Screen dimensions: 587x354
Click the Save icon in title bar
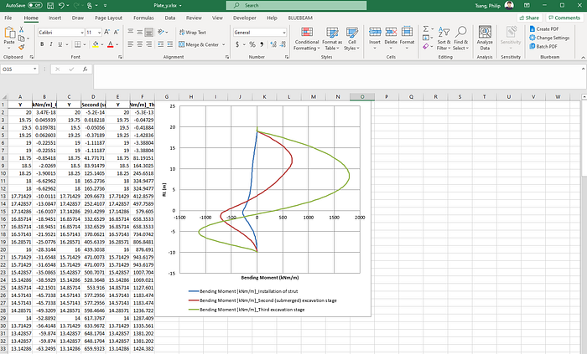pyautogui.click(x=50, y=6)
